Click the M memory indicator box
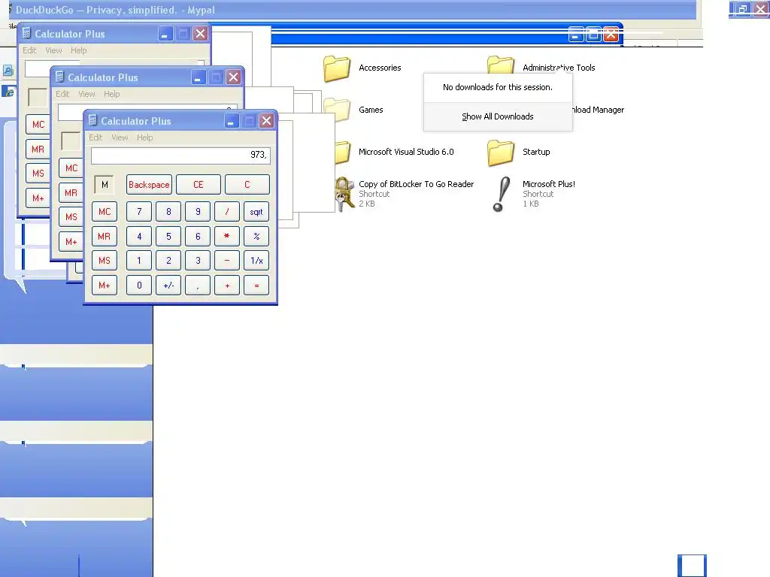 point(104,185)
